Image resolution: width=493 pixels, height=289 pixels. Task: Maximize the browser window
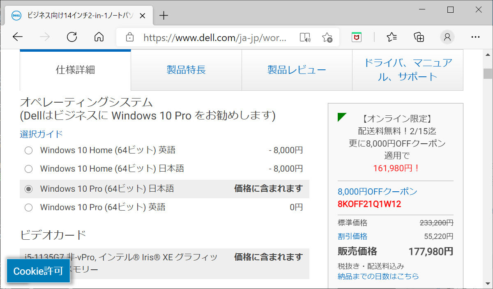click(451, 9)
